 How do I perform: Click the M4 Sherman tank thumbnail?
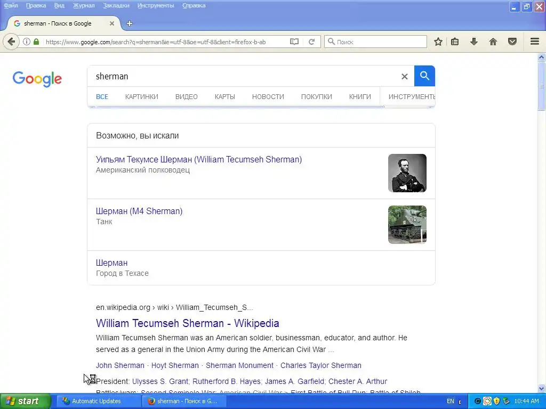(407, 225)
